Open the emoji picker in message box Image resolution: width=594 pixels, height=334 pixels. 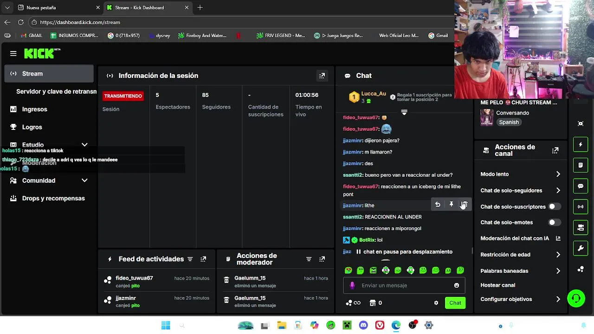(457, 285)
